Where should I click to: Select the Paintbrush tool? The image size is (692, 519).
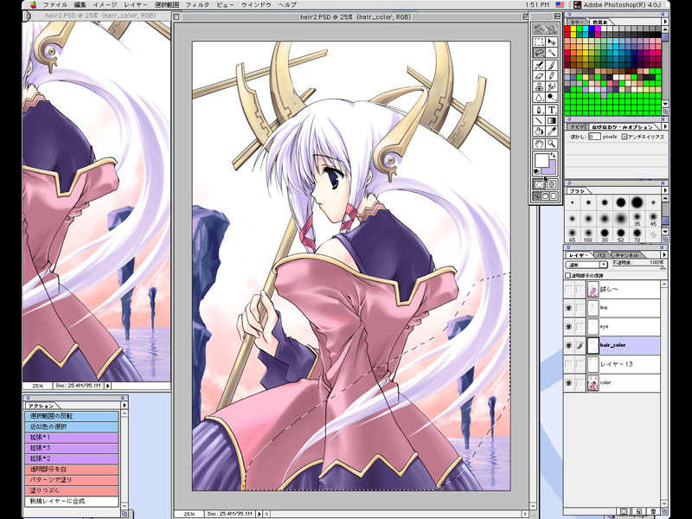552,66
